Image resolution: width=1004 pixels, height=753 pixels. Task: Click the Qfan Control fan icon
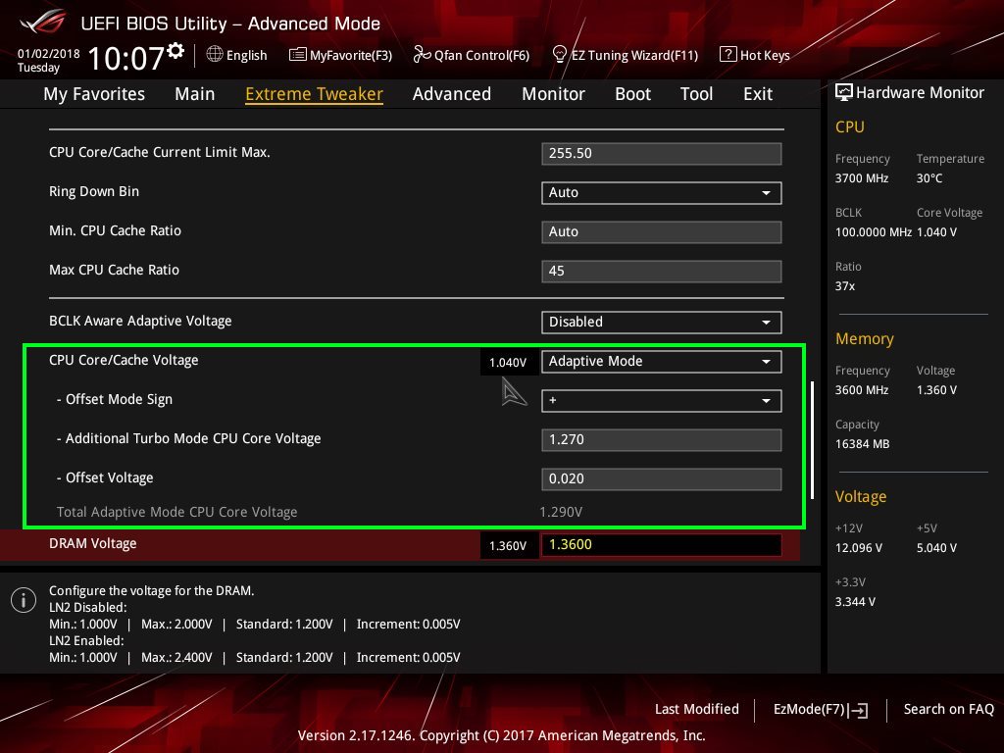[x=422, y=55]
